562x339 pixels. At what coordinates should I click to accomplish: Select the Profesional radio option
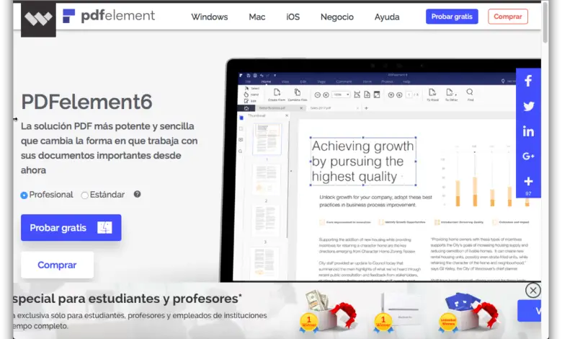click(x=24, y=195)
